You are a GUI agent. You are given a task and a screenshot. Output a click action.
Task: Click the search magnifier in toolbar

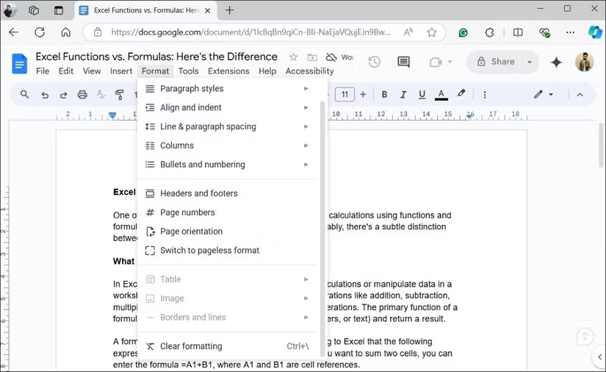25,94
